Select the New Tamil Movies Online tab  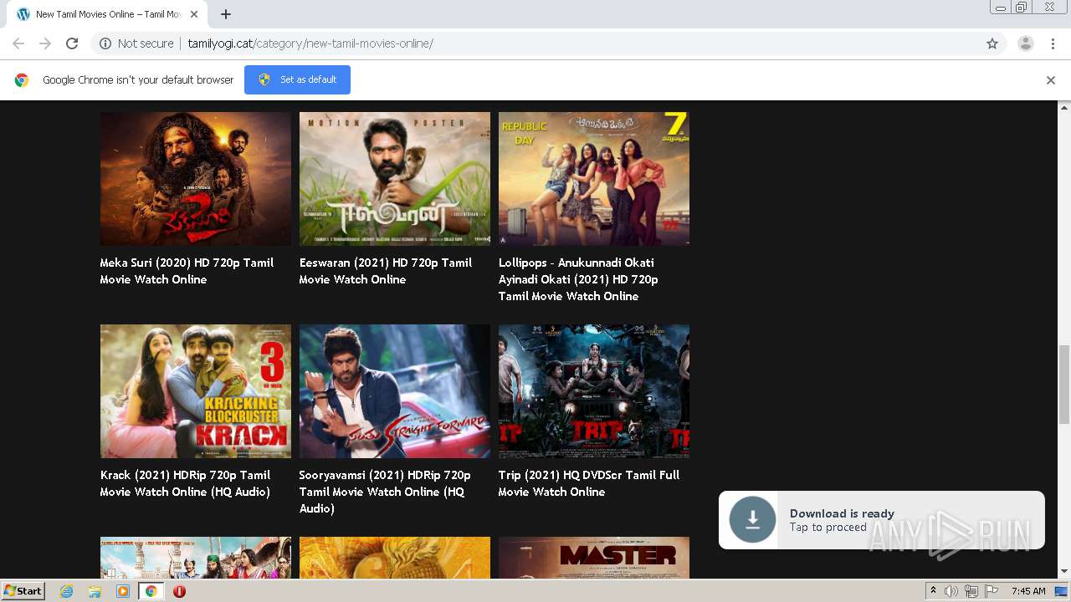point(107,14)
